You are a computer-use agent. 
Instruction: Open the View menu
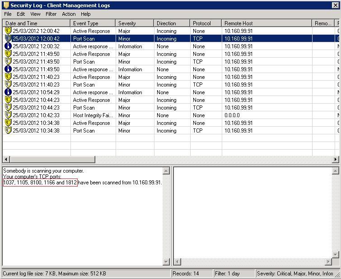pos(35,14)
